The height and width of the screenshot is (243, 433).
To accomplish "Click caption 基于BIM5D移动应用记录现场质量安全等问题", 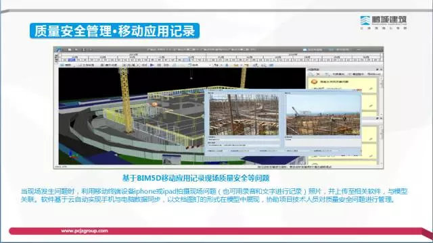I will pos(196,178).
